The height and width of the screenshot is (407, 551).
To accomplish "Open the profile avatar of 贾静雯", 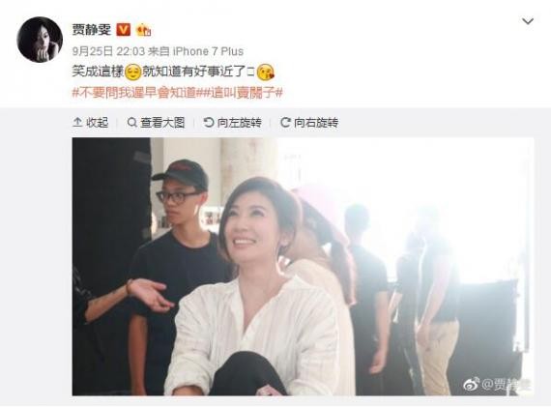I will pyautogui.click(x=40, y=40).
